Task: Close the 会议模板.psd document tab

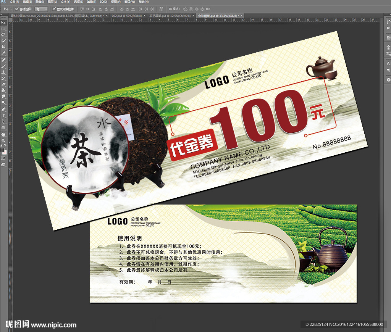Action: [241, 16]
